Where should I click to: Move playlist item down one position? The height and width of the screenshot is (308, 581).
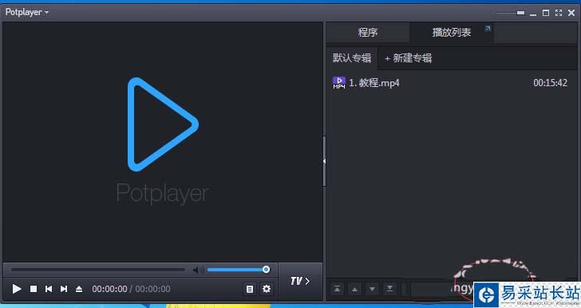tap(372, 289)
